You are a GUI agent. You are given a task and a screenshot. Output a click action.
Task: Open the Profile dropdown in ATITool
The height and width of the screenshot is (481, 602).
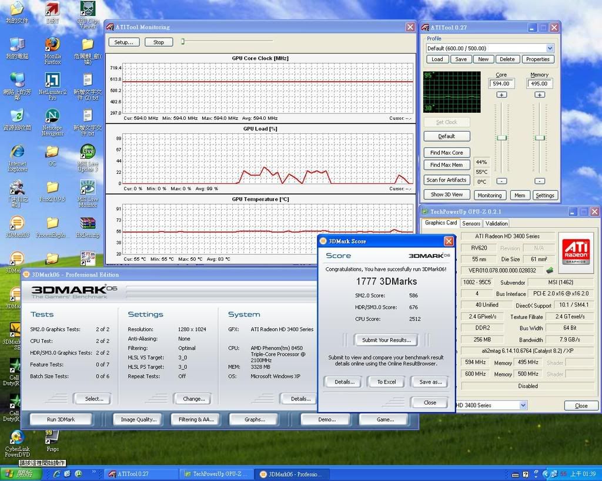click(550, 48)
